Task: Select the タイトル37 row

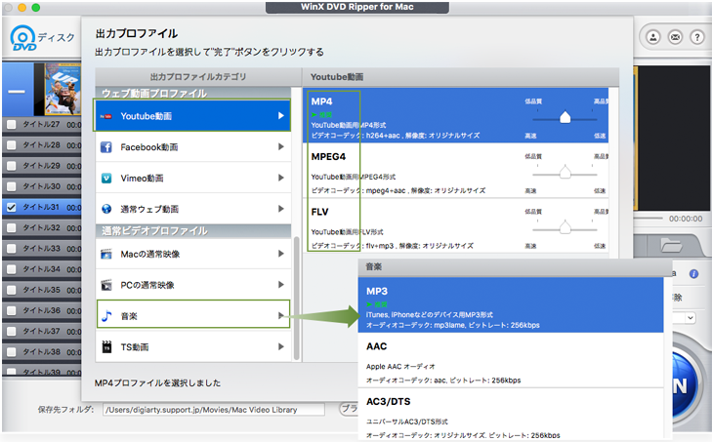Action: [x=42, y=332]
